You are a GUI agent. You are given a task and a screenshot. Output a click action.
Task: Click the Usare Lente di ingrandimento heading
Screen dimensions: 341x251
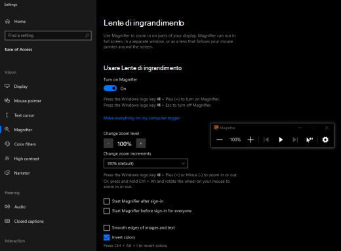(142, 68)
